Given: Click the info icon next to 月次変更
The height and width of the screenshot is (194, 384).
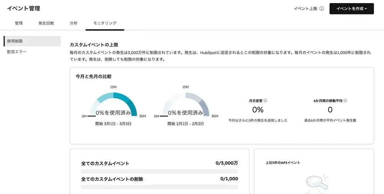Looking at the screenshot, I should (x=265, y=100).
